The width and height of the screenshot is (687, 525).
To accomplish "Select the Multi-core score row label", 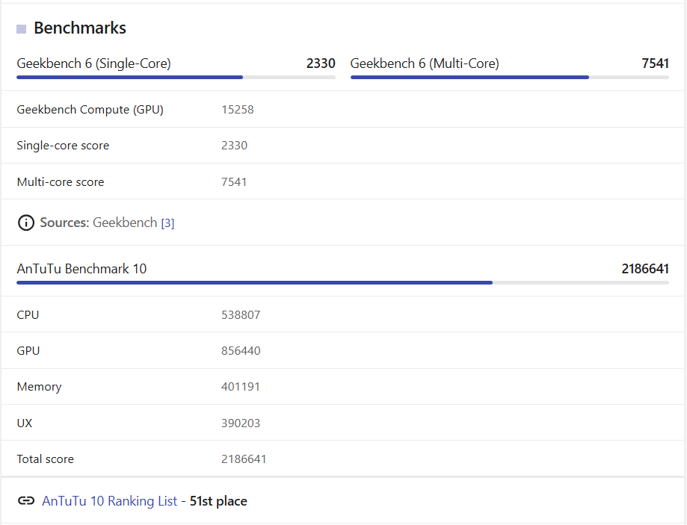I will point(61,181).
